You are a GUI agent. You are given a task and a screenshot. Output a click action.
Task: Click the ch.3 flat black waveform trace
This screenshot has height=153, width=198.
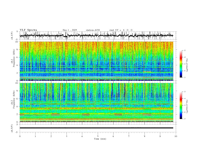click(96, 128)
